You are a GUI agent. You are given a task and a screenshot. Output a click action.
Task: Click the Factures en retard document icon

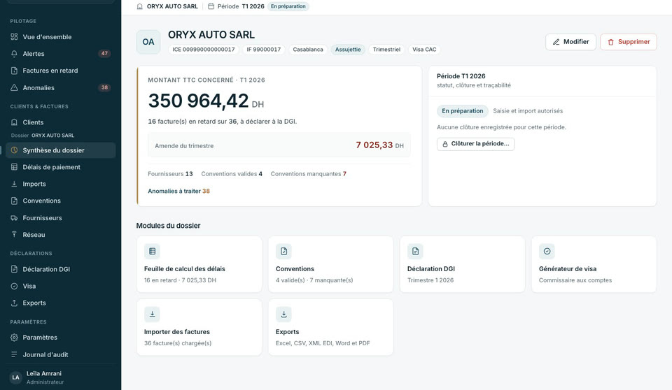coord(14,71)
